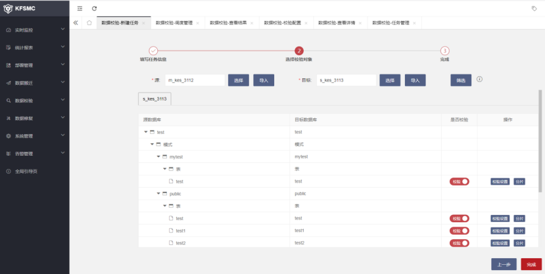Open 校验设置 for test1 row

coord(500,231)
